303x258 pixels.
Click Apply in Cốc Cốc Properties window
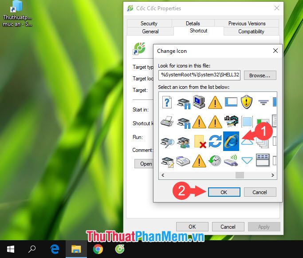point(264,226)
